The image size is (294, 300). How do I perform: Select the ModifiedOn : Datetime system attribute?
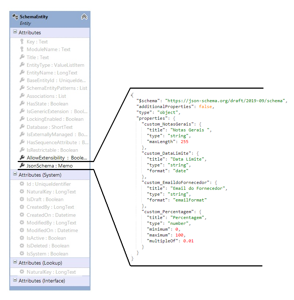coord(52,230)
